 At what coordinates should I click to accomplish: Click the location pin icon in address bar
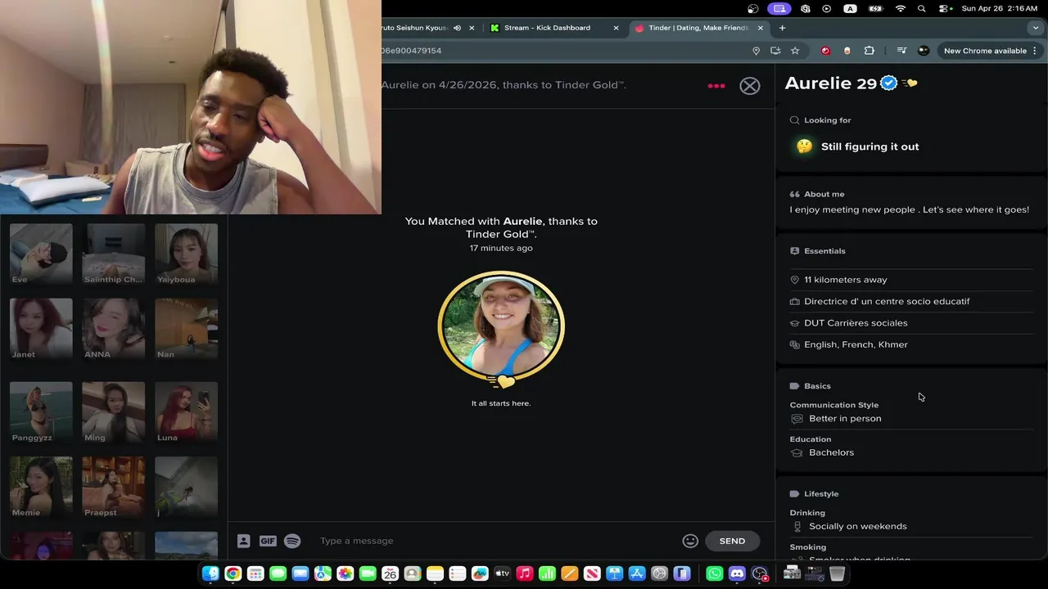756,51
